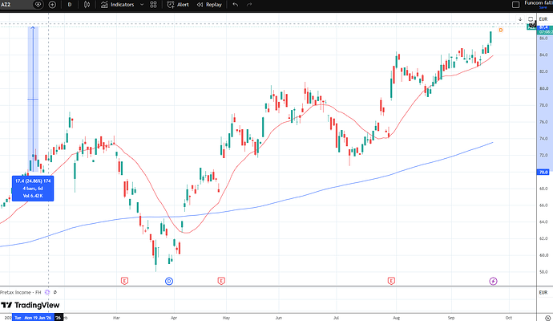The image size is (553, 321).
Task: Open the EUR currency selector on price scale
Action: [x=543, y=19]
